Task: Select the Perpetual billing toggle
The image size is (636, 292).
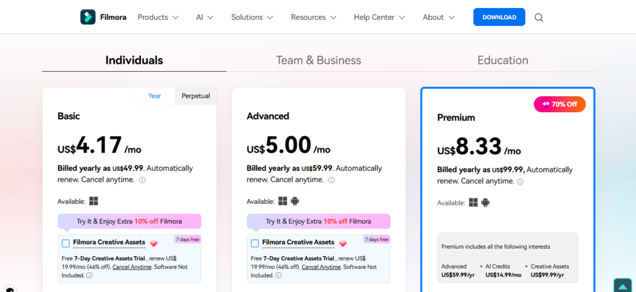Action: [196, 96]
